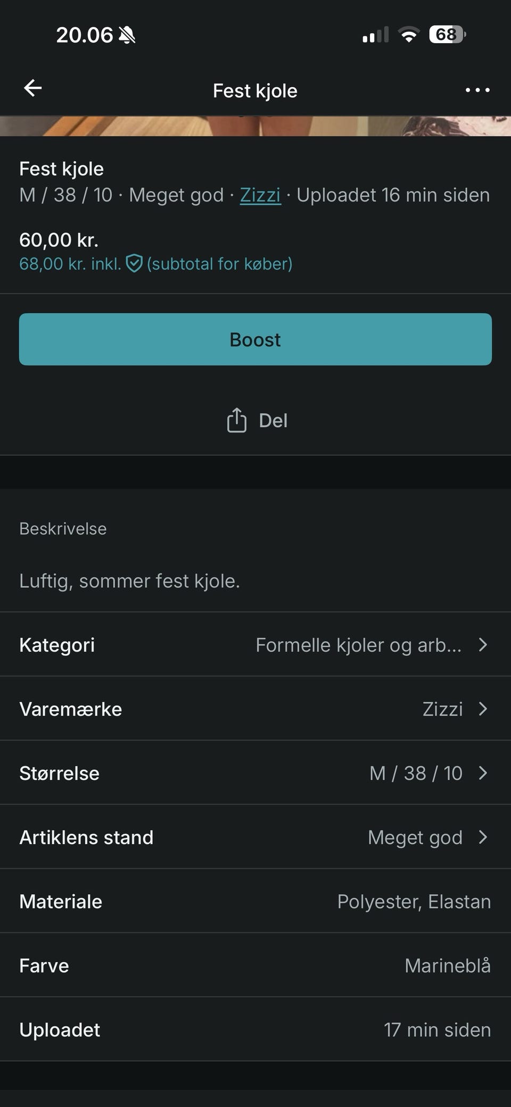Viewport: 511px width, 1107px height.
Task: Expand the Kategori row chevron
Action: (x=483, y=645)
